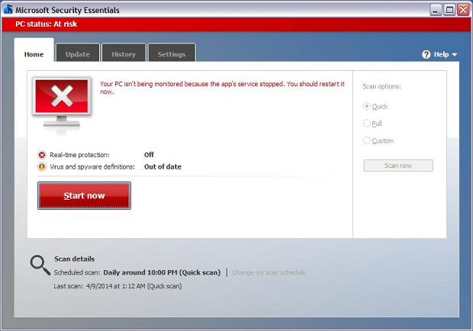The height and width of the screenshot is (331, 473).
Task: Click the 'Your PC isn't being monitored' message
Action: [x=222, y=88]
